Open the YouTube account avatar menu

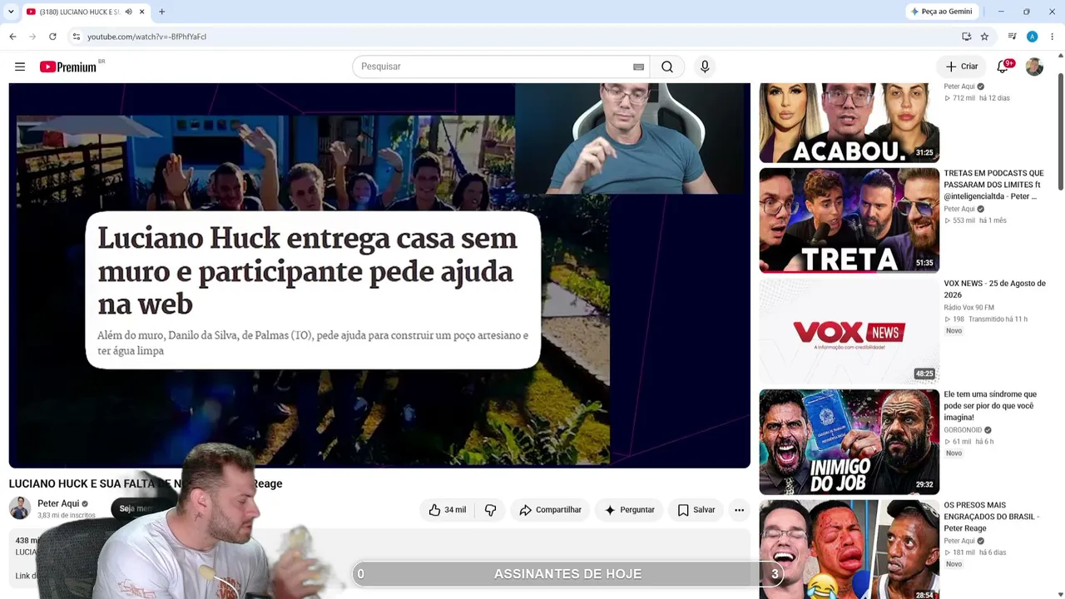click(x=1034, y=67)
